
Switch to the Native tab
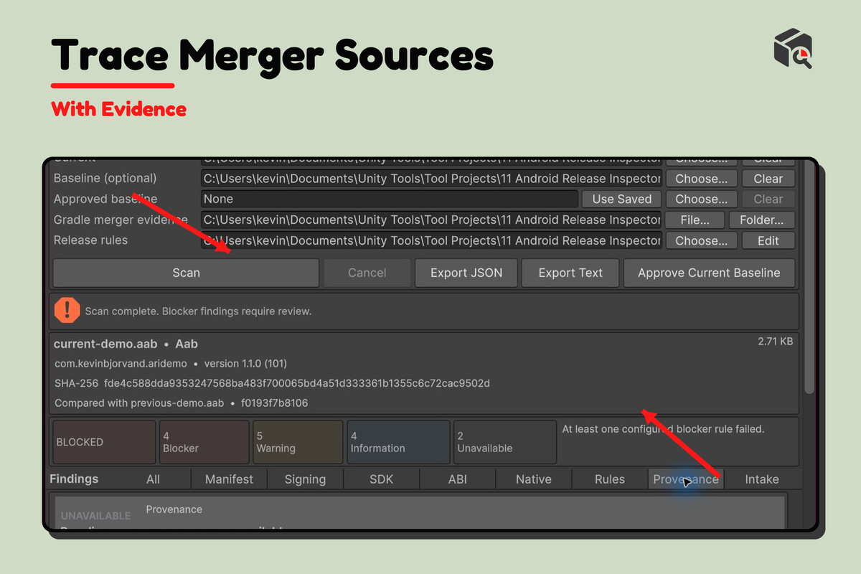533,479
